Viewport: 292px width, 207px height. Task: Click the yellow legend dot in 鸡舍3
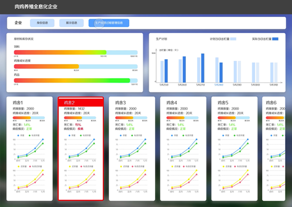[121, 166]
